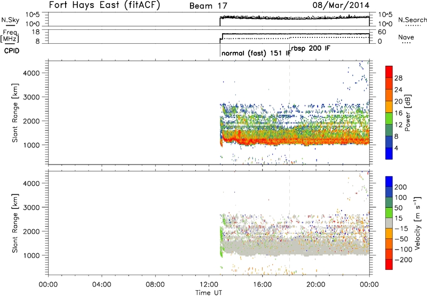Click the "CPID" row label
The height and width of the screenshot is (296, 427).
[x=12, y=51]
